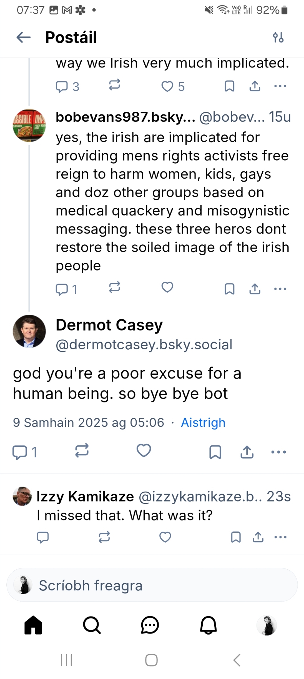Bookmark Dermot Casey's post
This screenshot has height=679, width=304.
(215, 452)
